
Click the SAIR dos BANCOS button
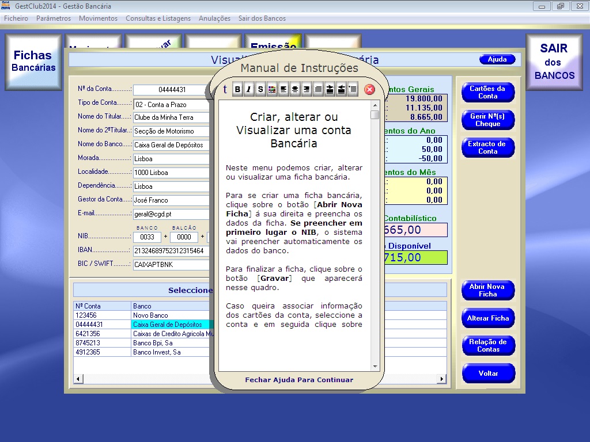click(x=554, y=62)
